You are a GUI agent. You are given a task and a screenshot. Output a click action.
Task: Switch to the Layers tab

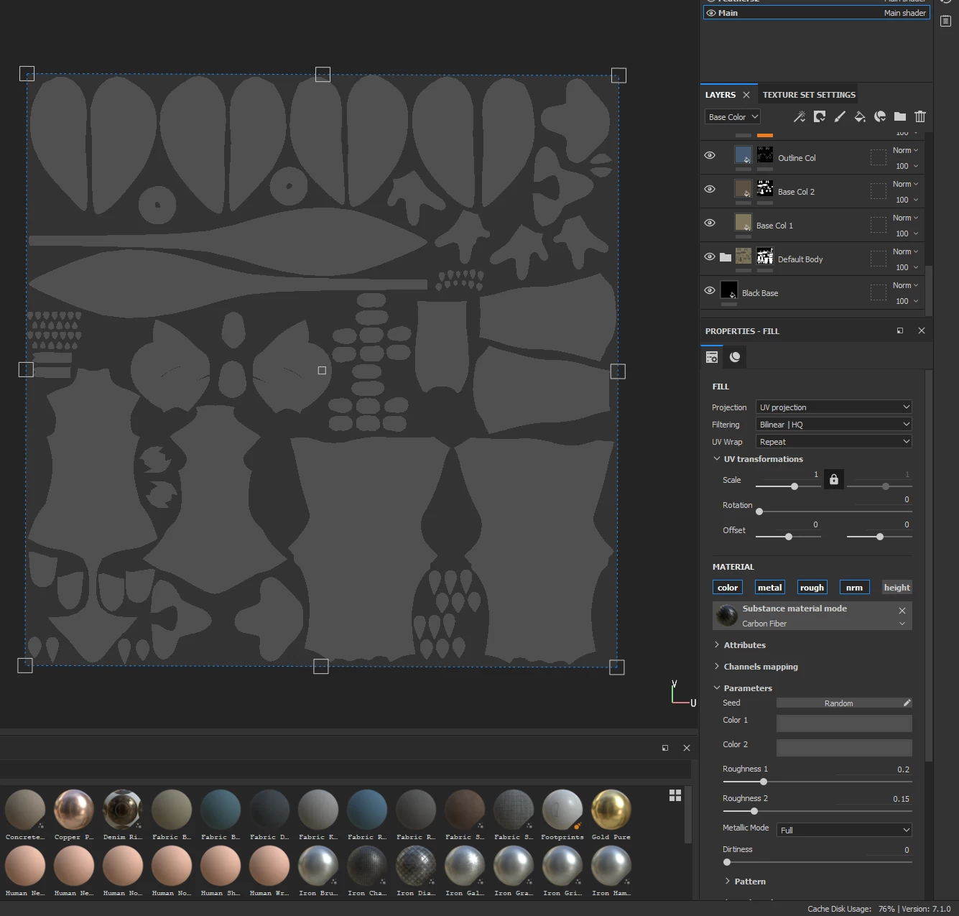(x=721, y=95)
